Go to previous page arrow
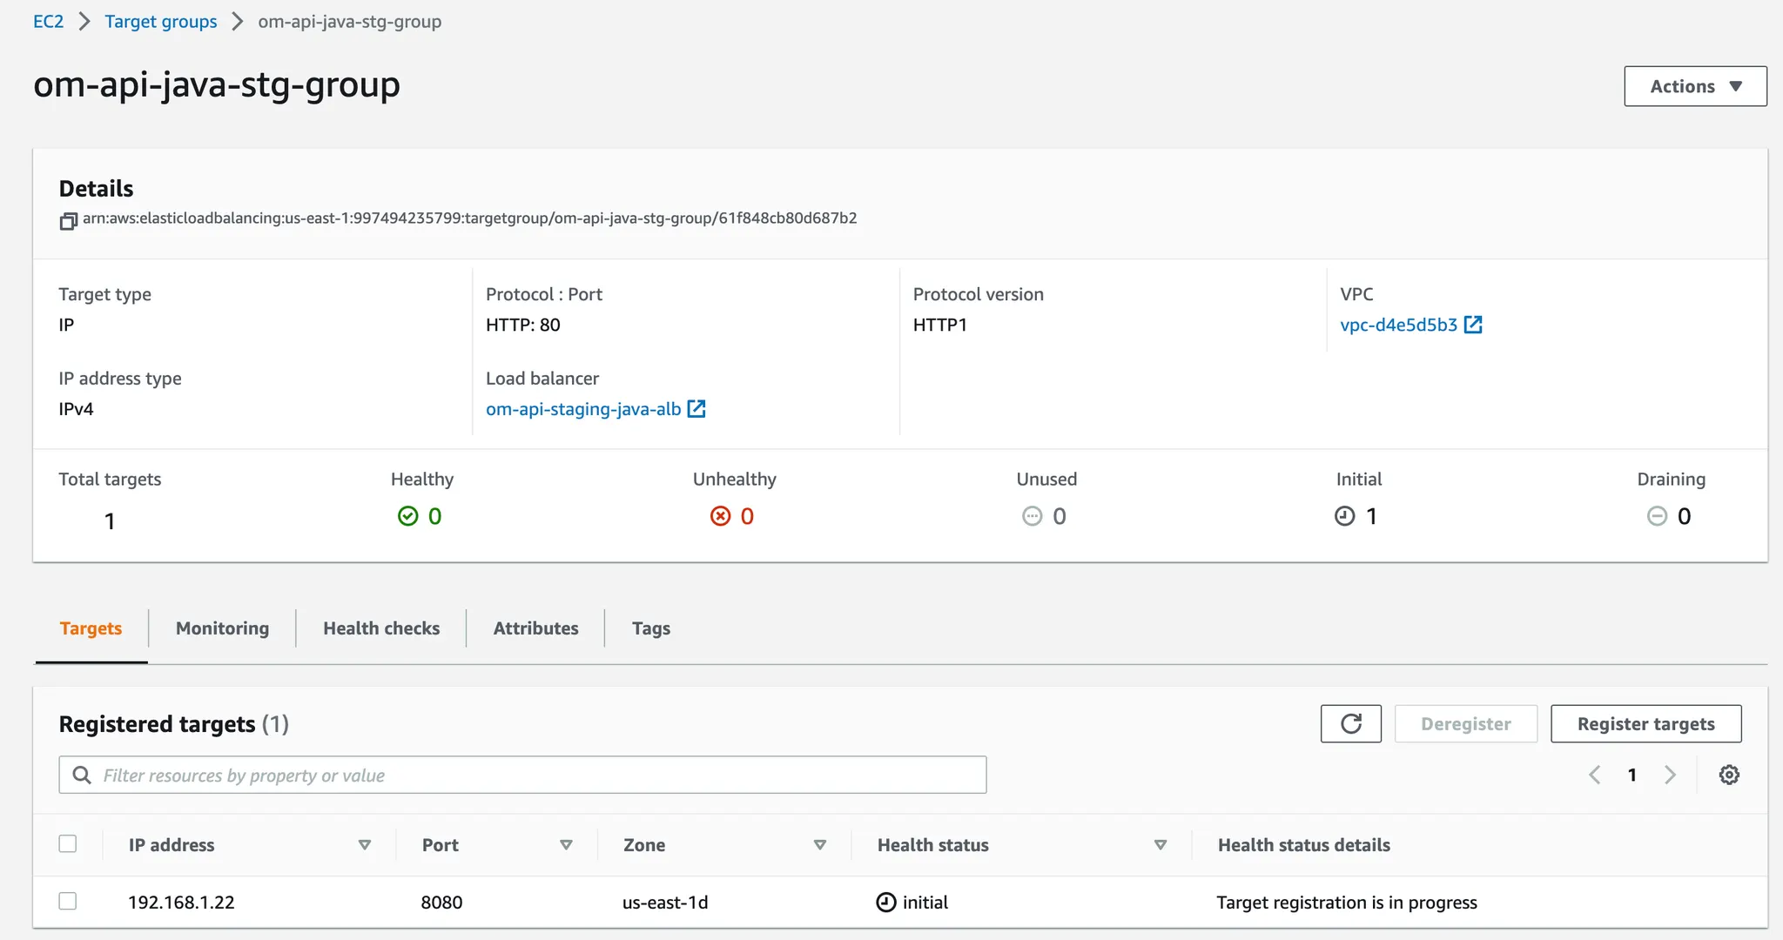 tap(1595, 775)
